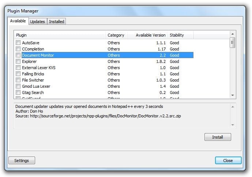Click the 'Author: Don Ho' line
252x177 pixels.
pyautogui.click(x=29, y=111)
